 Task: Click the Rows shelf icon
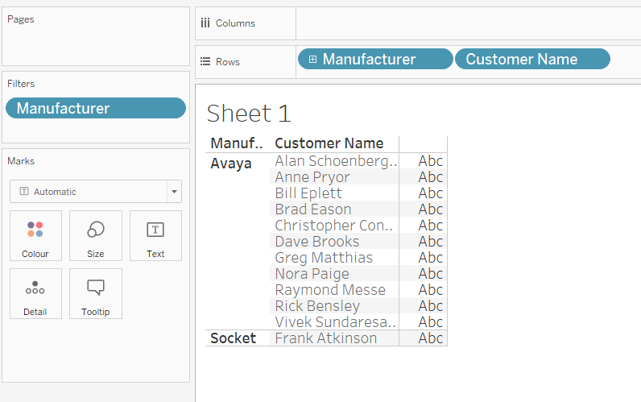click(205, 61)
